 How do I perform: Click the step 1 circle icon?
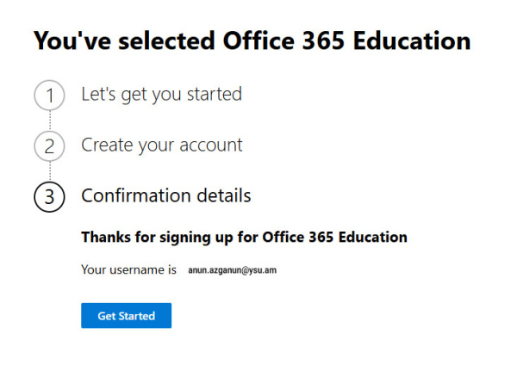49,96
